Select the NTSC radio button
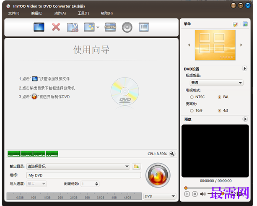This screenshot has height=206, width=257. (192, 97)
